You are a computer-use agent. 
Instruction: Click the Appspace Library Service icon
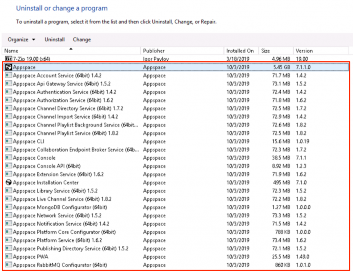coord(9,191)
